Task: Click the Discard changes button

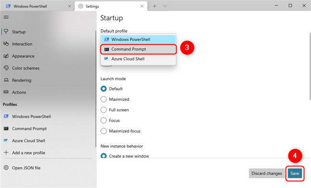Action: [266, 173]
